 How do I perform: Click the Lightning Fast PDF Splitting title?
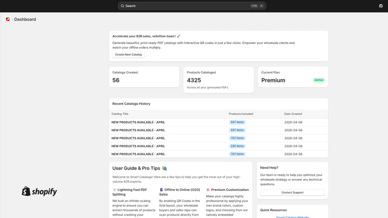(x=129, y=192)
